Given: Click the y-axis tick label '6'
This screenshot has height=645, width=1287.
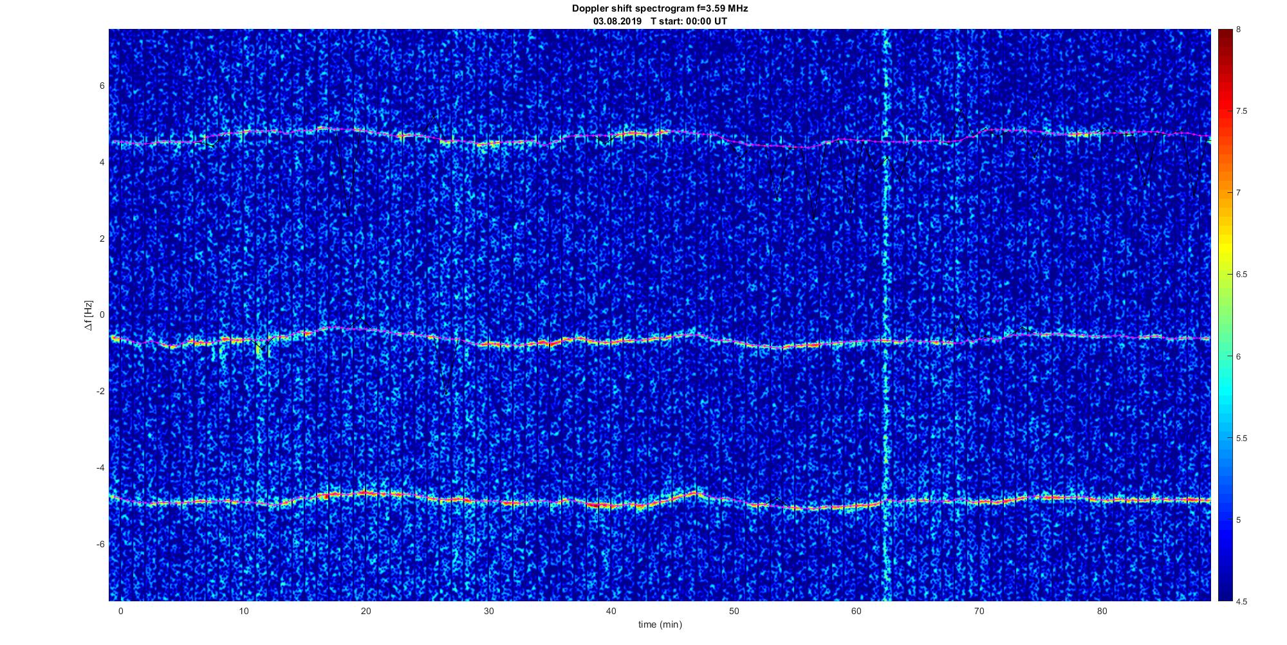Looking at the screenshot, I should pyautogui.click(x=102, y=86).
